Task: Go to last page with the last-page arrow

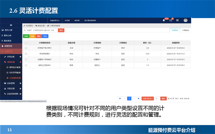Action: pyautogui.click(x=138, y=98)
